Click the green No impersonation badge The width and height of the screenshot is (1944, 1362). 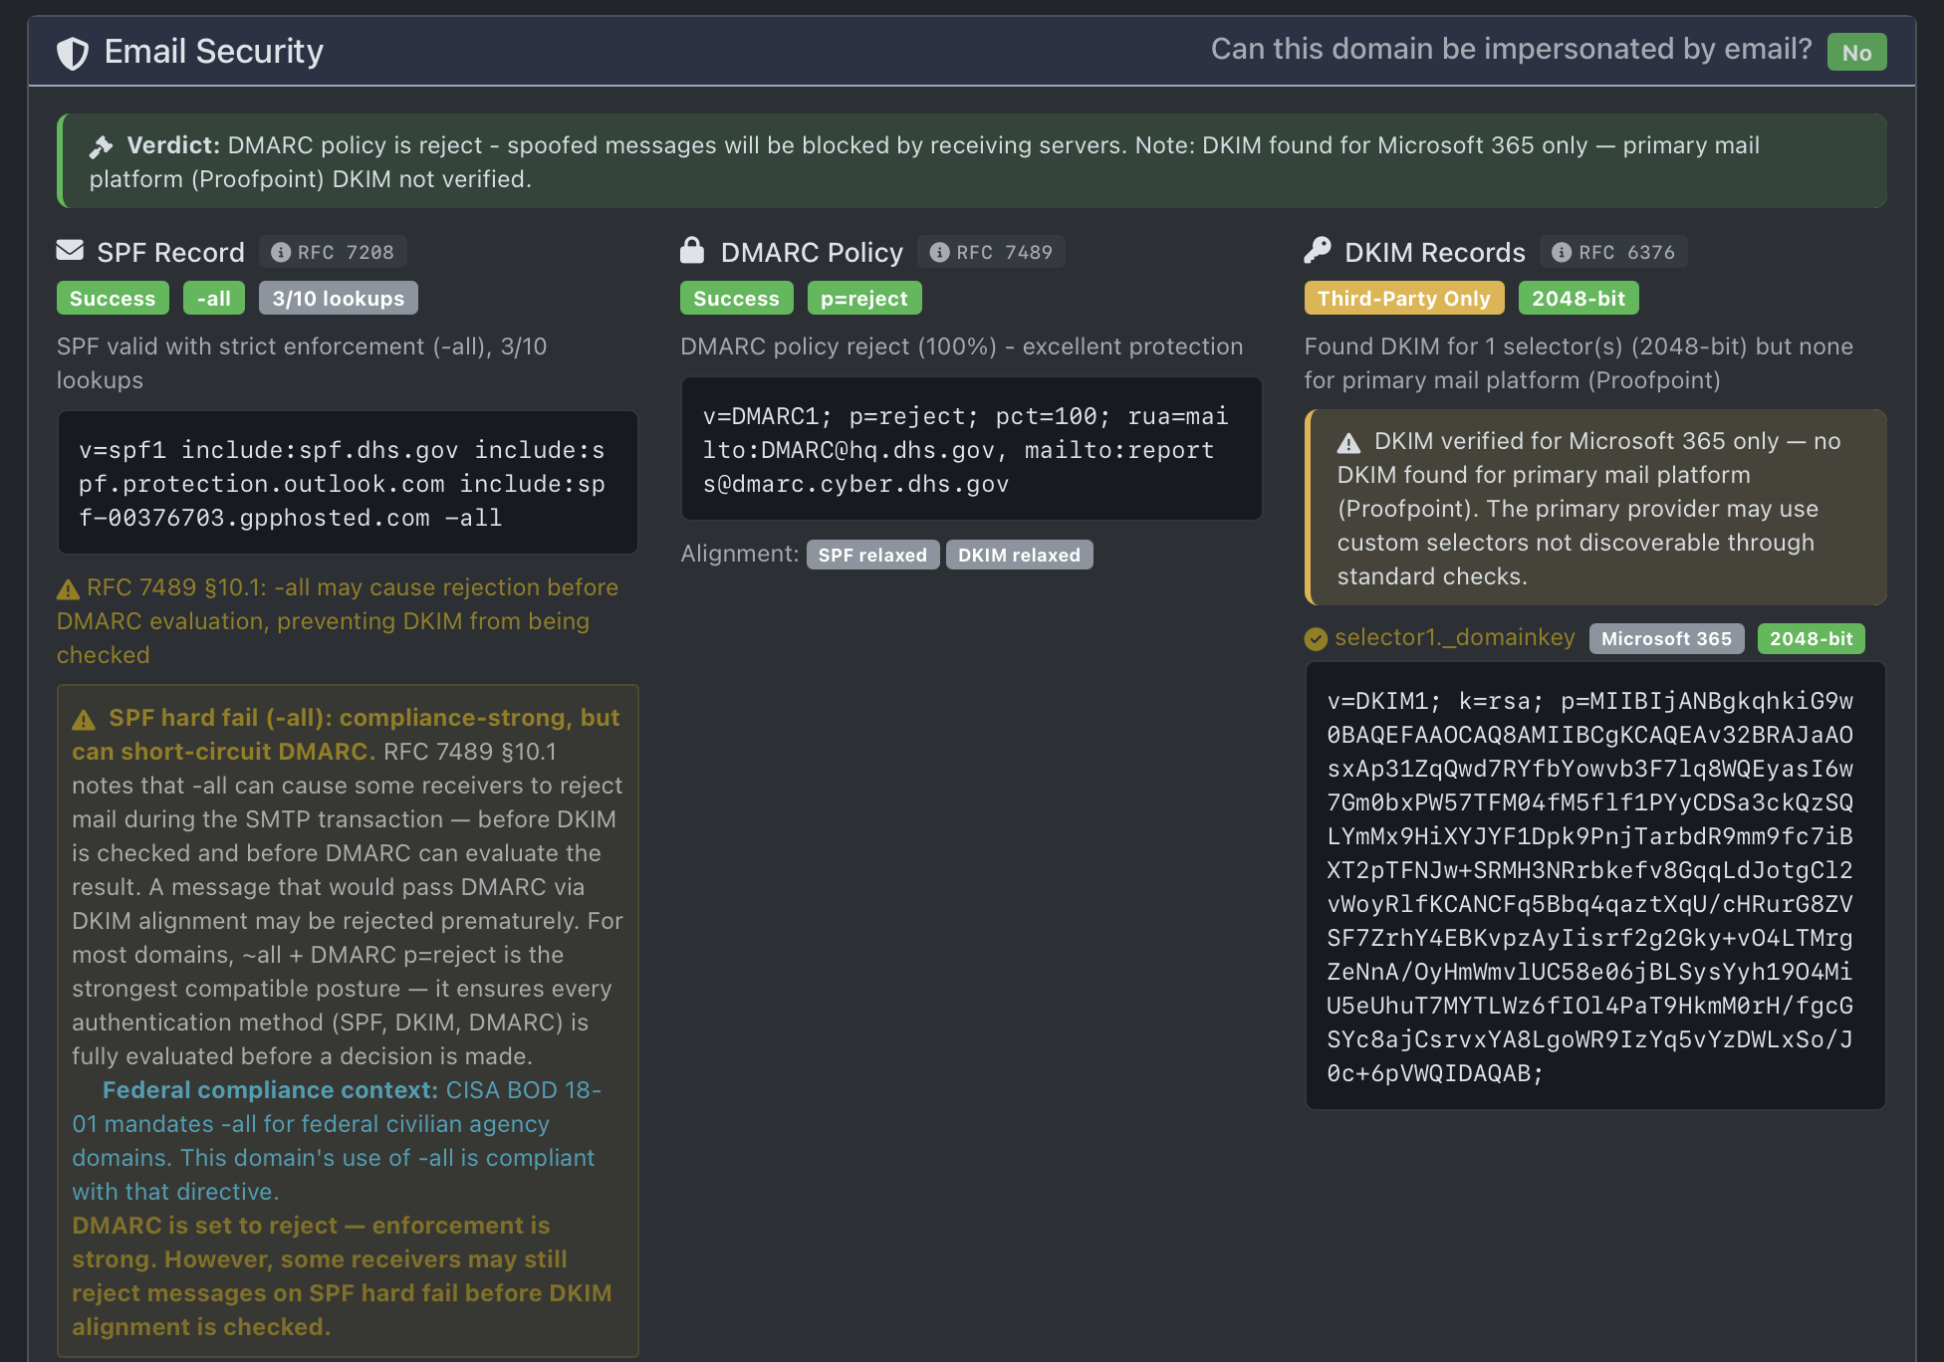pos(1856,53)
